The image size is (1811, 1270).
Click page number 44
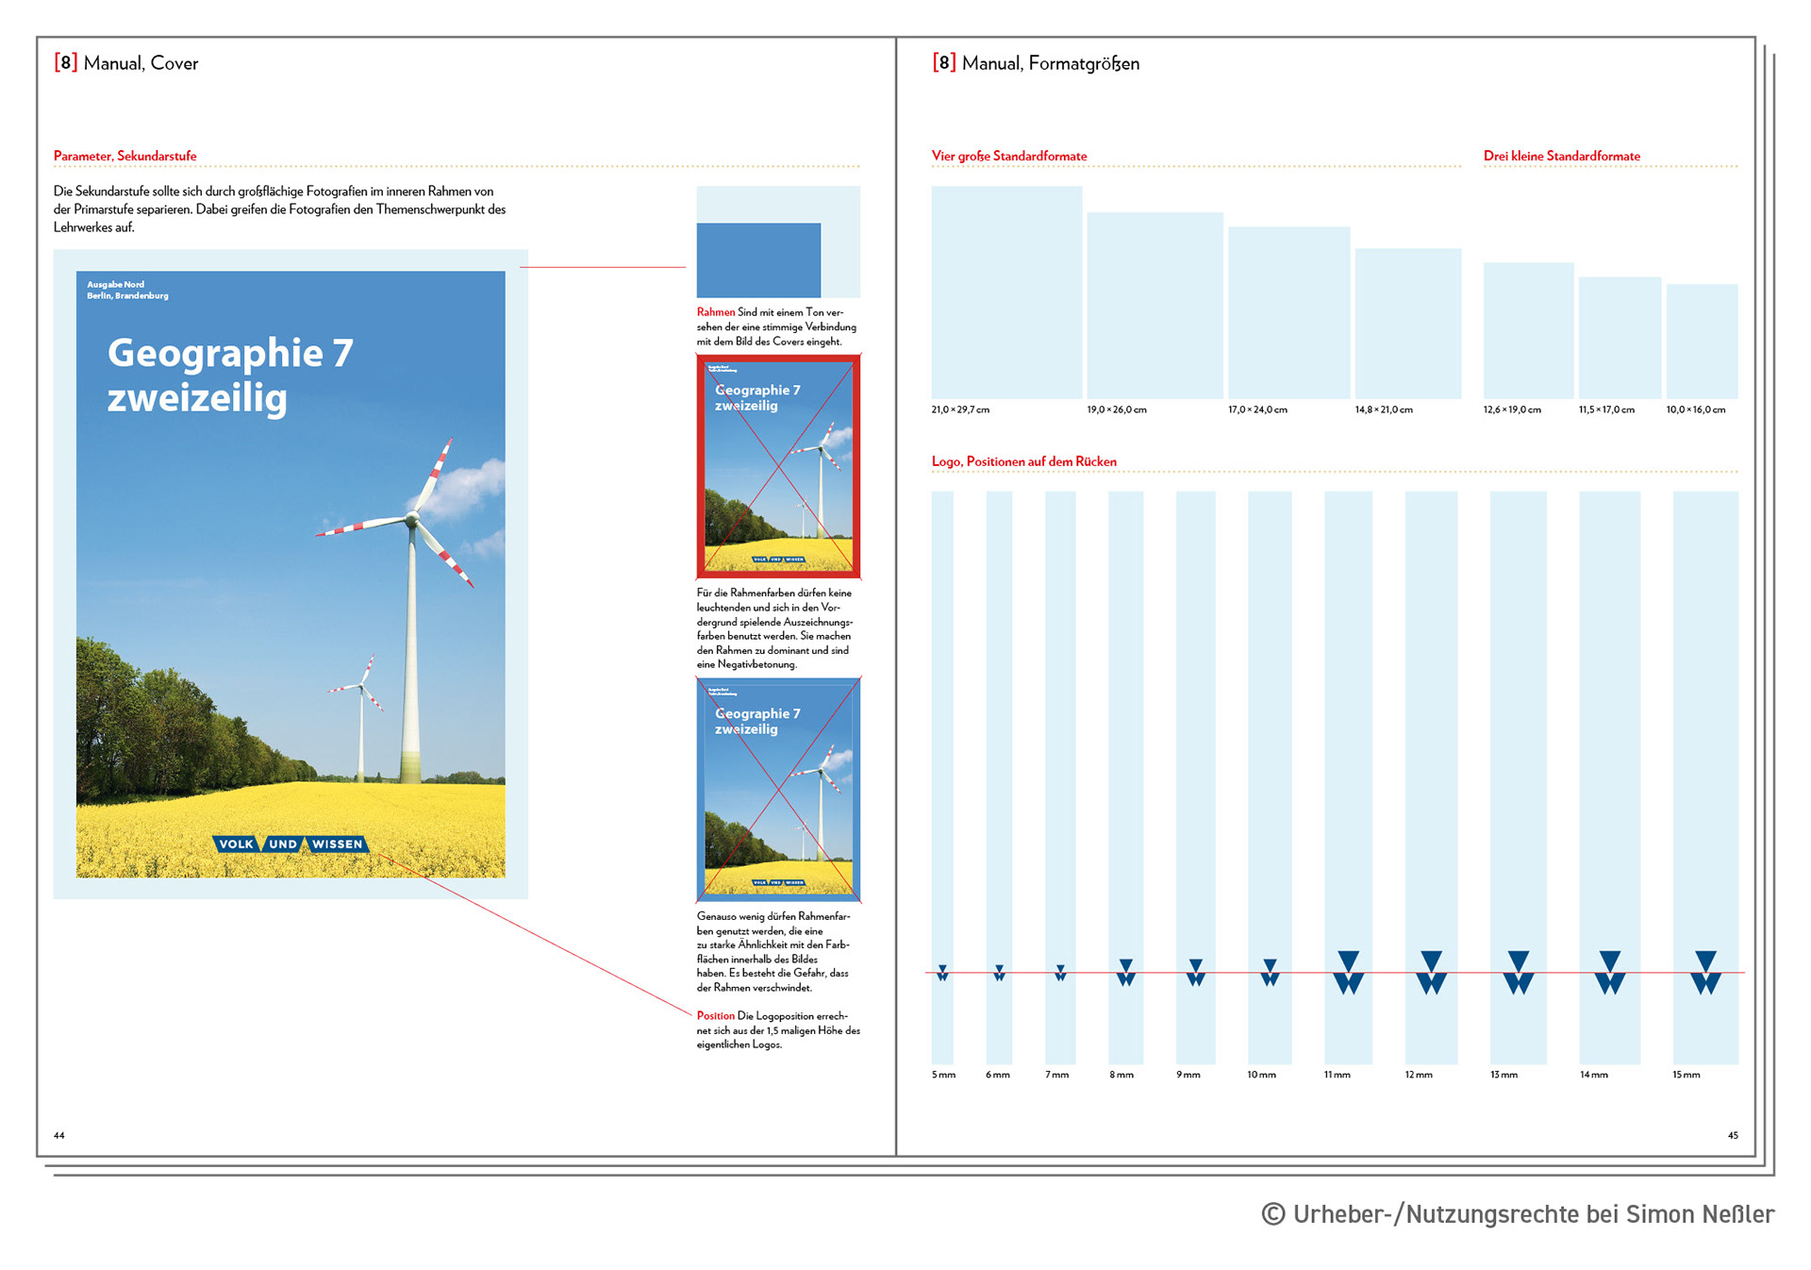click(59, 1135)
